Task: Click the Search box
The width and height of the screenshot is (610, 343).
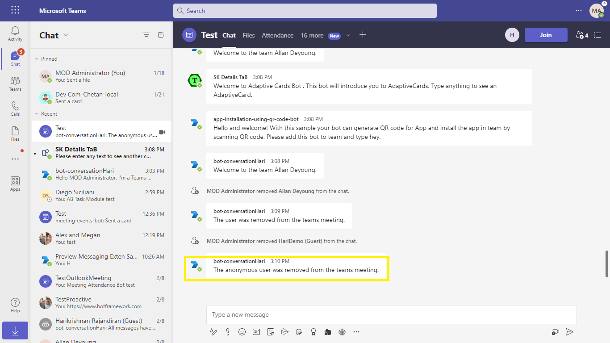Action: [305, 11]
